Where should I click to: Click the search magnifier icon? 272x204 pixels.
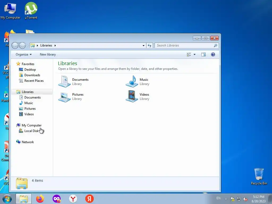(215, 45)
